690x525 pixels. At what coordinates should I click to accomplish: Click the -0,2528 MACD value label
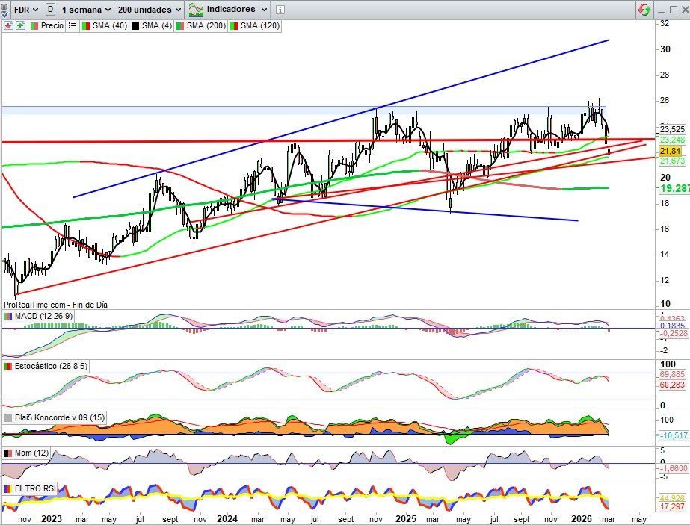[674, 333]
